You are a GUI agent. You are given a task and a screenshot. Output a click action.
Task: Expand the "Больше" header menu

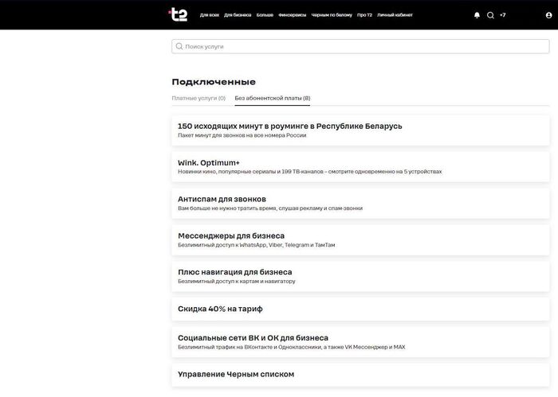265,15
